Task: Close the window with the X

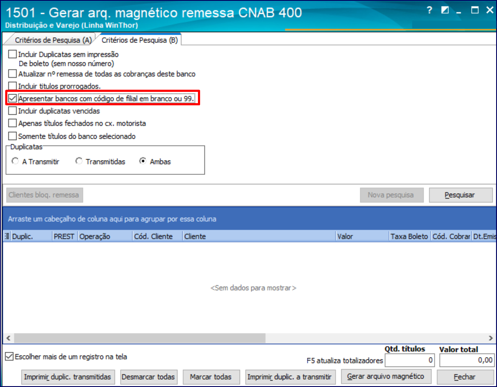Action: (489, 10)
